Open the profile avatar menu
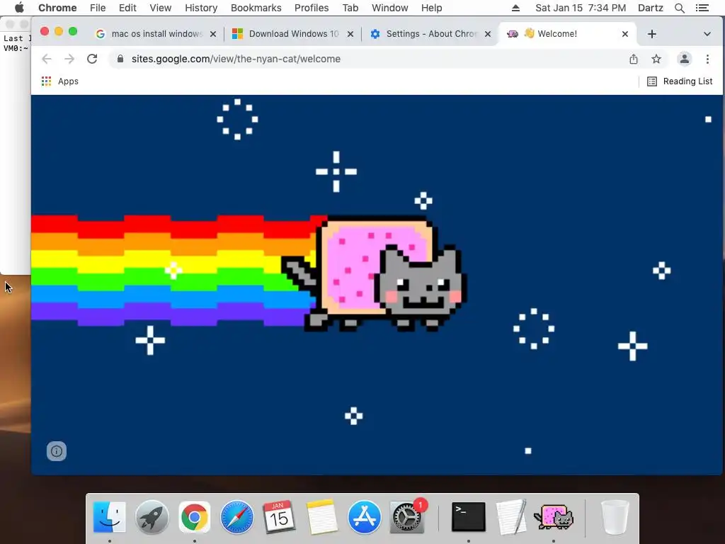This screenshot has height=544, width=725. [685, 59]
